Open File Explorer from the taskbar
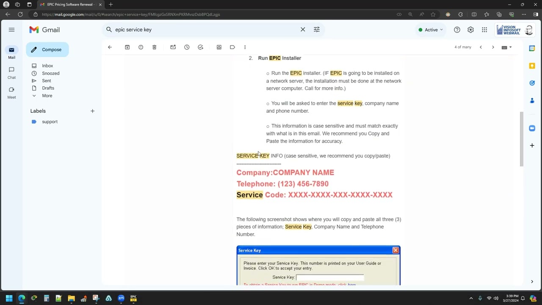The image size is (542, 305). (71, 298)
